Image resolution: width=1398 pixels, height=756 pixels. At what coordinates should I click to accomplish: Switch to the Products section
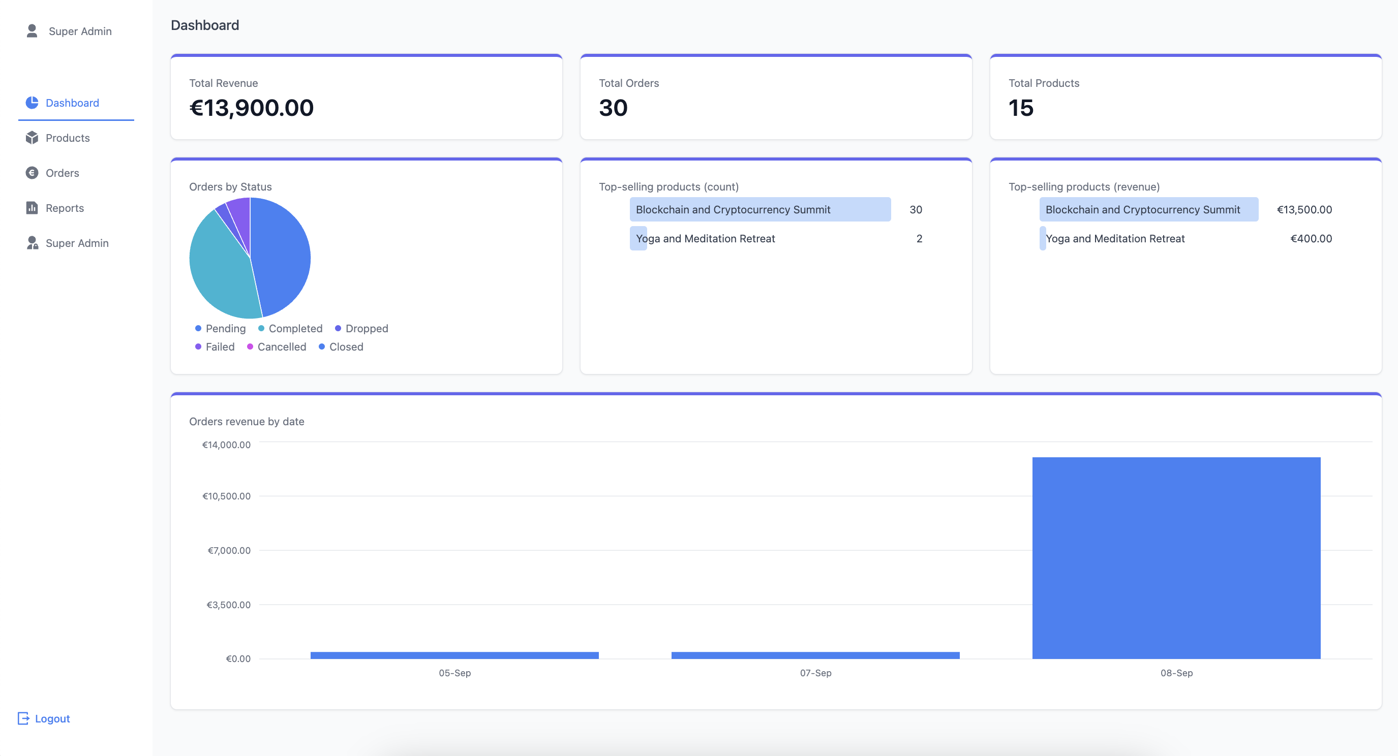tap(67, 138)
